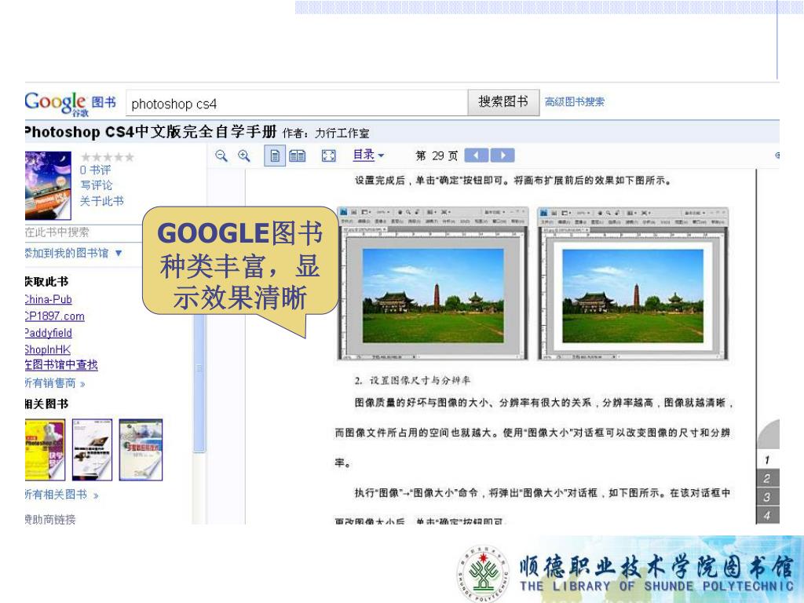804x603 pixels.
Task: Click the third related book thumbnail
Action: tap(141, 450)
